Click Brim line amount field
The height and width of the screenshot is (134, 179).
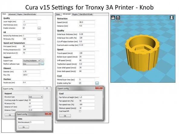coord(37,122)
